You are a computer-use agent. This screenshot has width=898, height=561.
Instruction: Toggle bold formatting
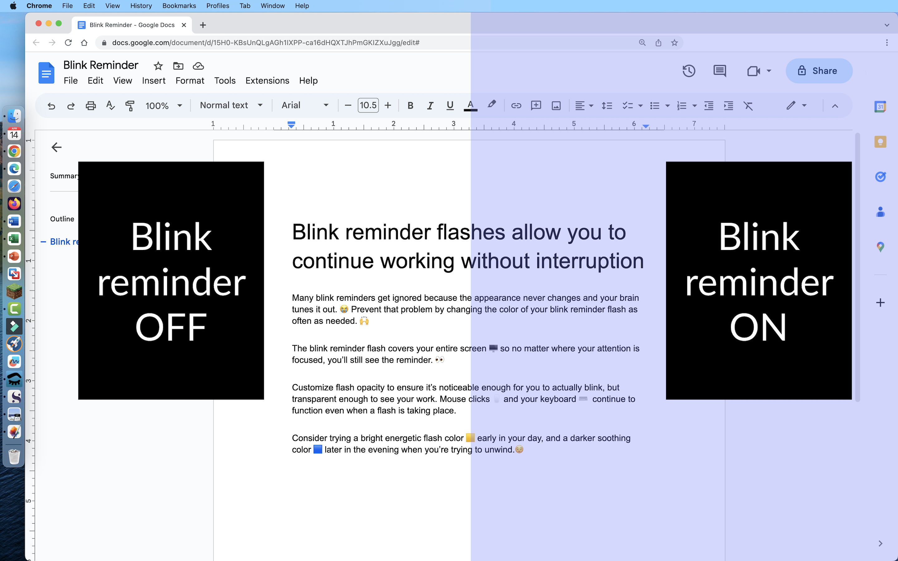coord(410,105)
